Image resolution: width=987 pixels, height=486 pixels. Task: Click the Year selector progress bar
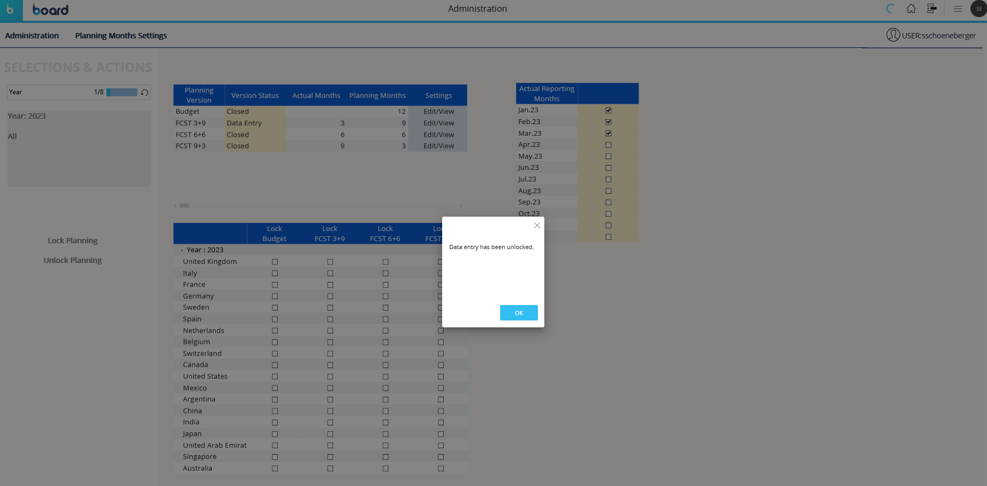tap(122, 92)
